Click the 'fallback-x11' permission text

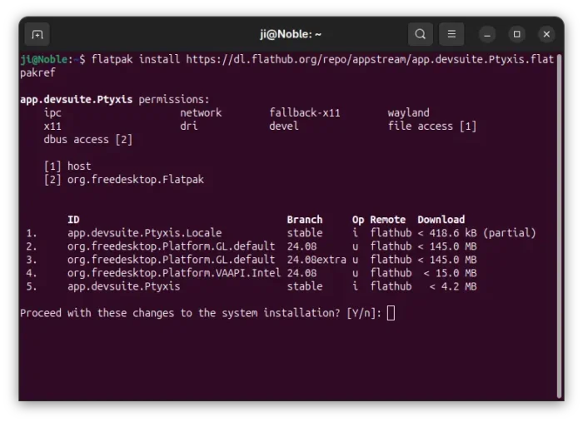tap(304, 113)
